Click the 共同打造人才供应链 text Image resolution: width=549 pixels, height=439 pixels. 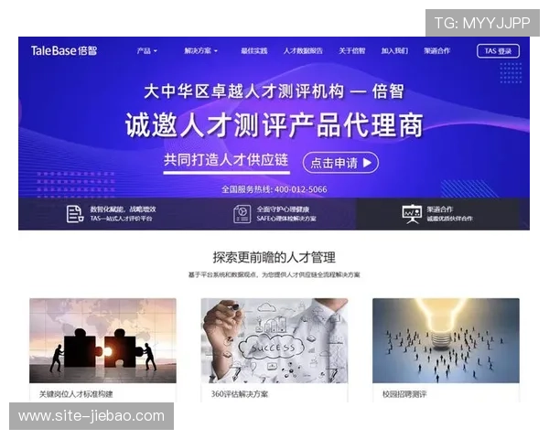click(x=226, y=160)
